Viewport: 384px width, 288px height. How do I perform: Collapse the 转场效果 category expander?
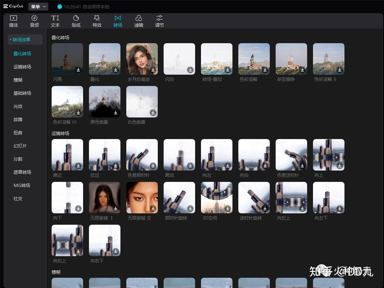pyautogui.click(x=11, y=40)
